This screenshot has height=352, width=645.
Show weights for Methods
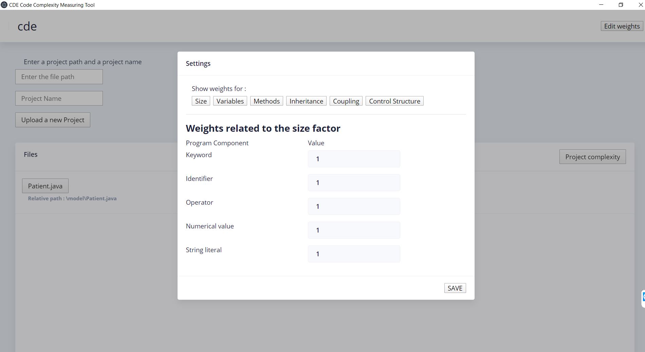tap(266, 101)
